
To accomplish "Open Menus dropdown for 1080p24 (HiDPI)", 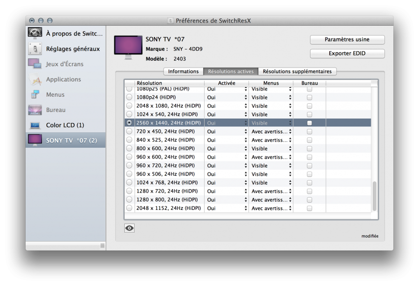I will [x=271, y=97].
